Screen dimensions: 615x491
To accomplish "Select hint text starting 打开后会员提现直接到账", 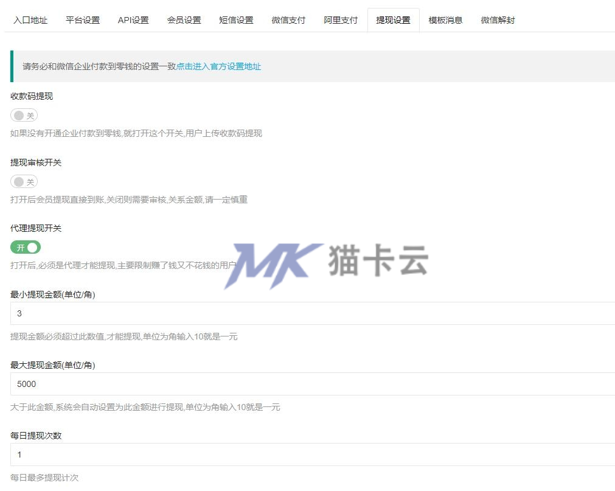I will click(x=128, y=200).
